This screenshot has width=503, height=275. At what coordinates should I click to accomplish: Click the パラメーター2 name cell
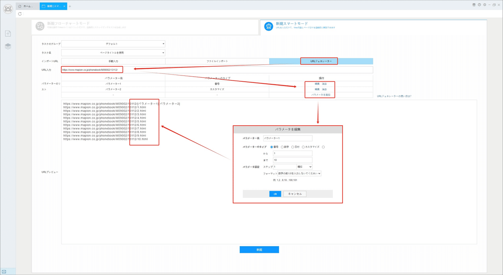113,89
